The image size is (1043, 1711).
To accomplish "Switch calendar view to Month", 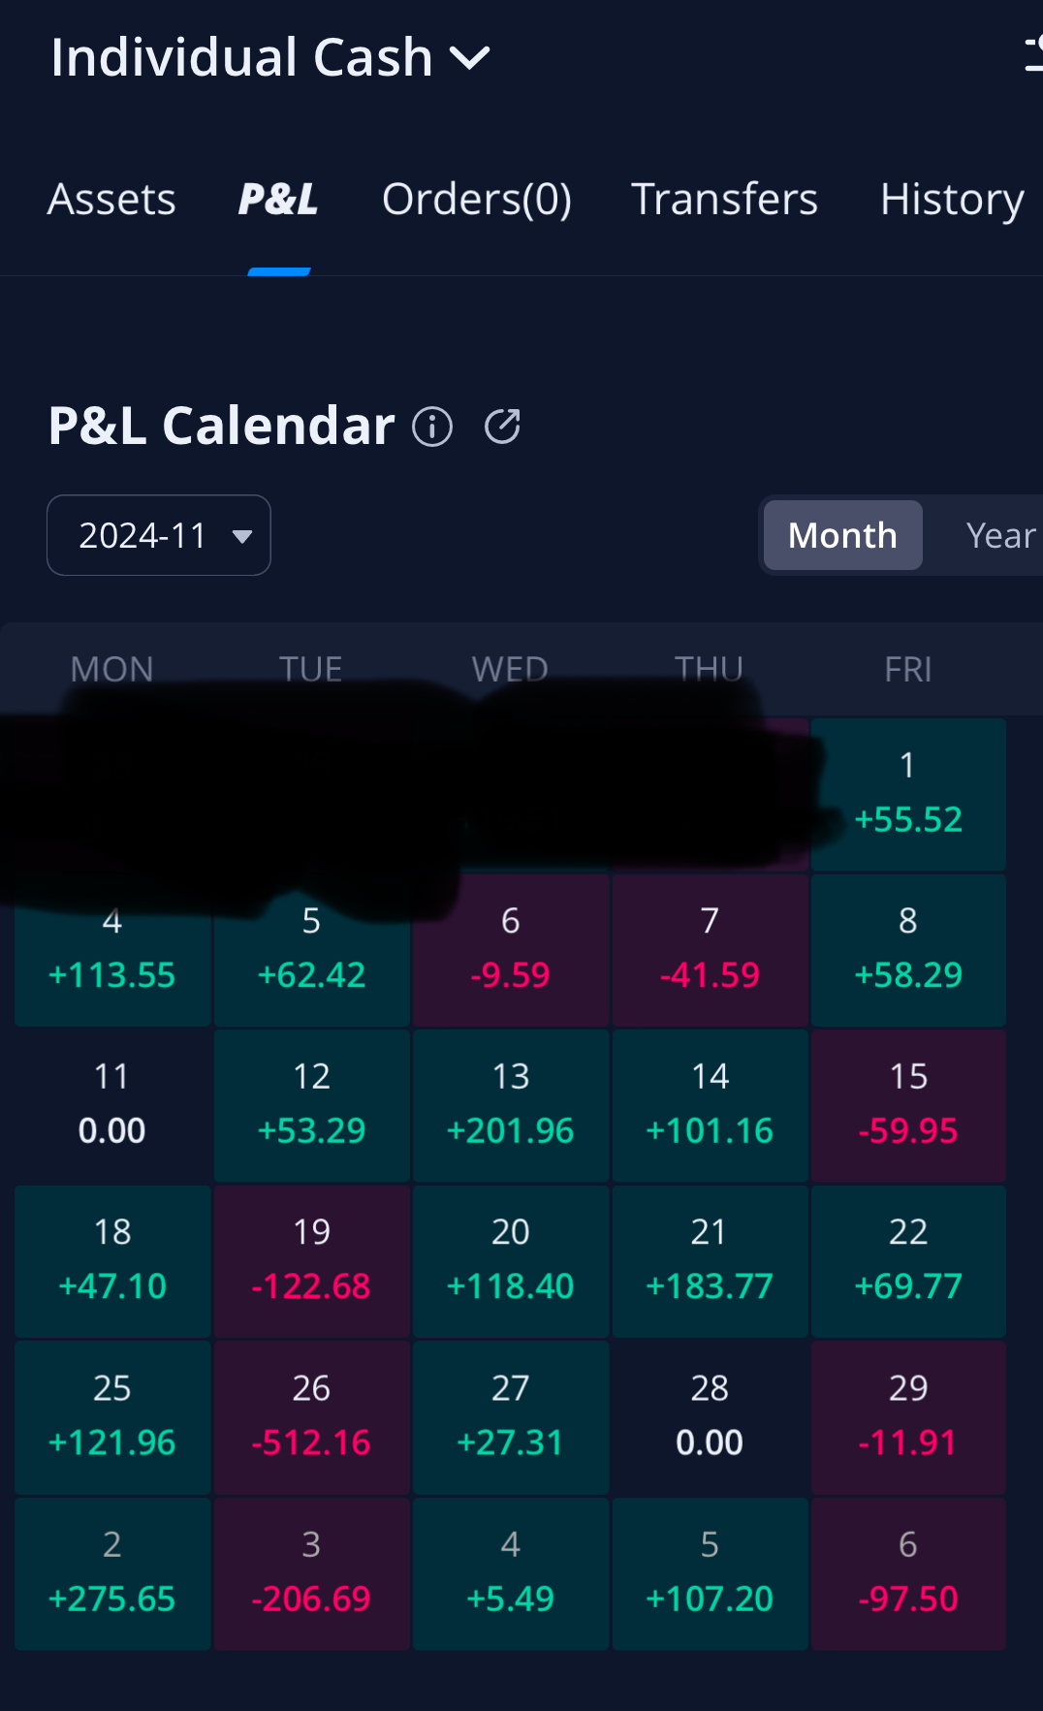I will click(842, 535).
